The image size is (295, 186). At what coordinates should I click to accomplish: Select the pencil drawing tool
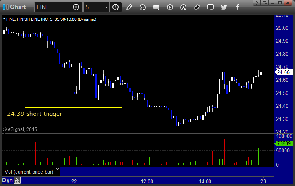[129, 7]
